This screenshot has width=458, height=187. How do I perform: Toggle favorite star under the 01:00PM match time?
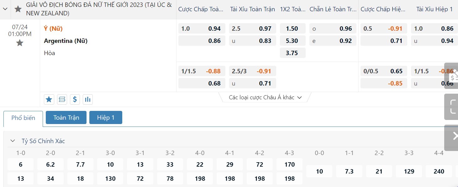[20, 43]
